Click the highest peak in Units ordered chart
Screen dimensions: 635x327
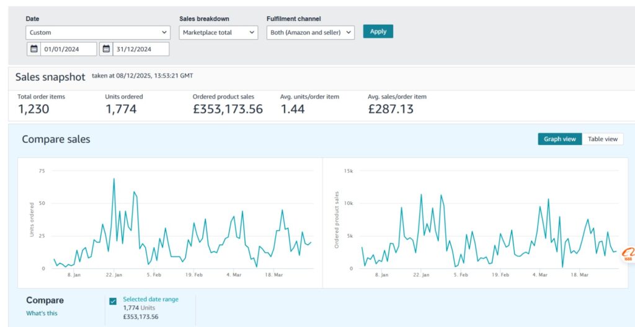[x=114, y=180]
